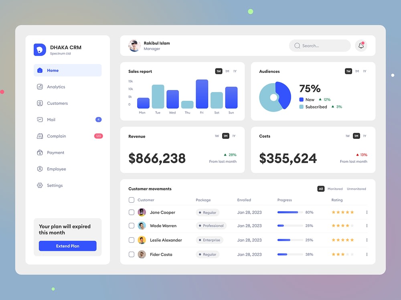Switch Costs card to 1W

click(x=347, y=136)
